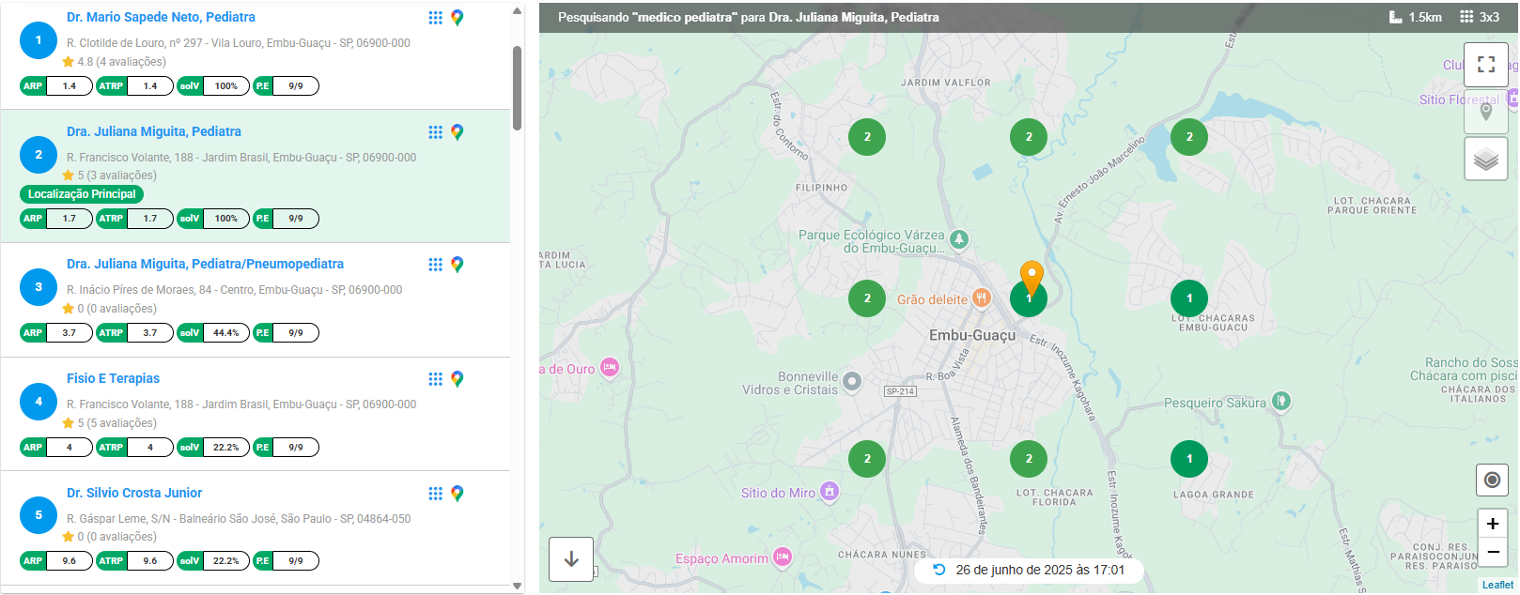The width and height of the screenshot is (1520, 595).
Task: Open Google Maps pin for Dr. Silvio Crosta Junior
Action: pyautogui.click(x=458, y=494)
